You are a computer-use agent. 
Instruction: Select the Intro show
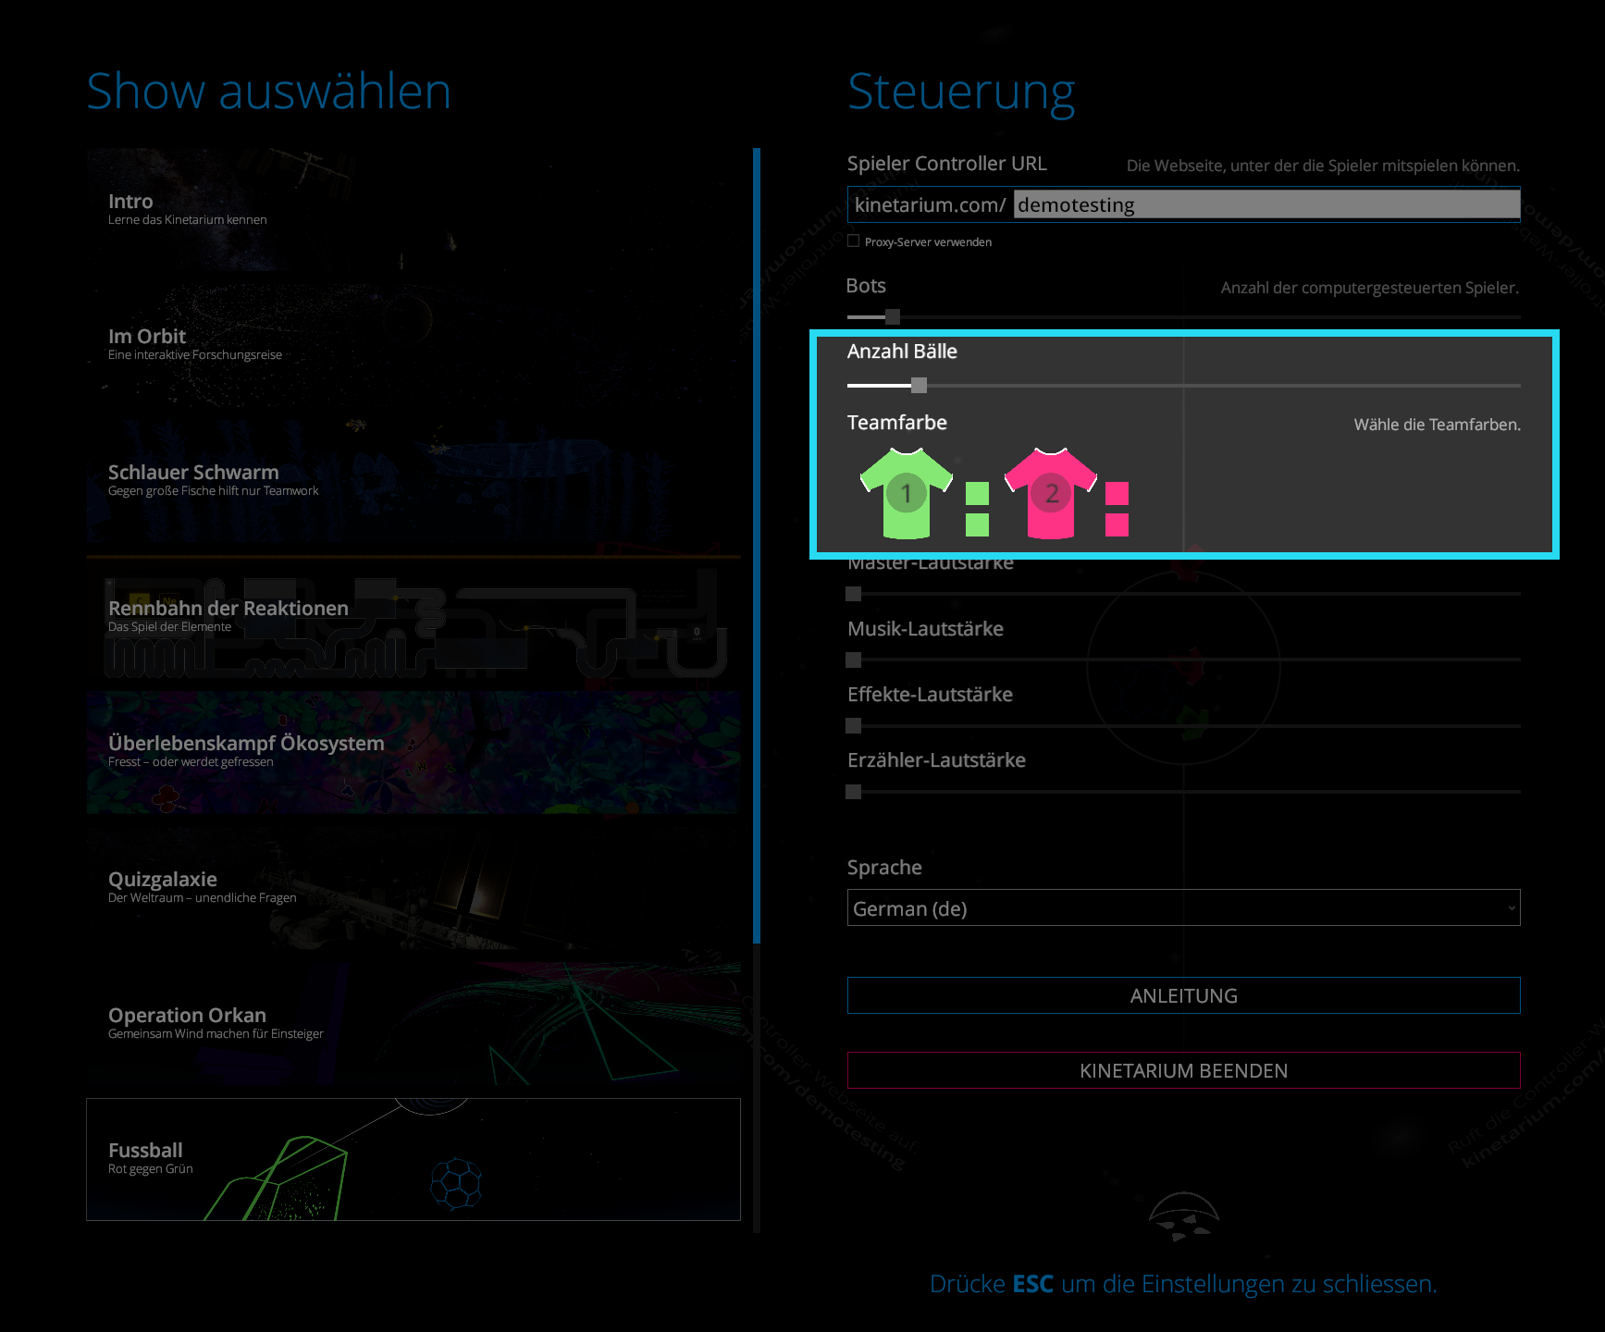point(413,210)
